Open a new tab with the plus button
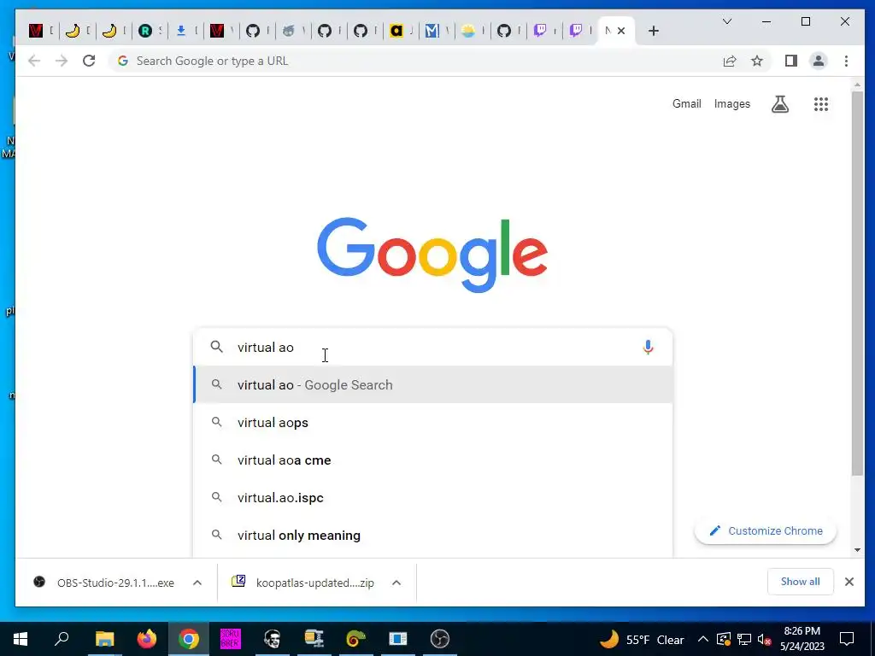 click(x=654, y=31)
